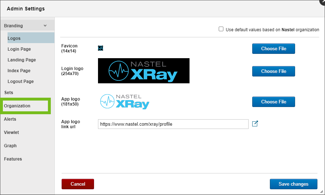Click the App logo link url label
Image resolution: width=325 pixels, height=195 pixels.
(x=71, y=124)
